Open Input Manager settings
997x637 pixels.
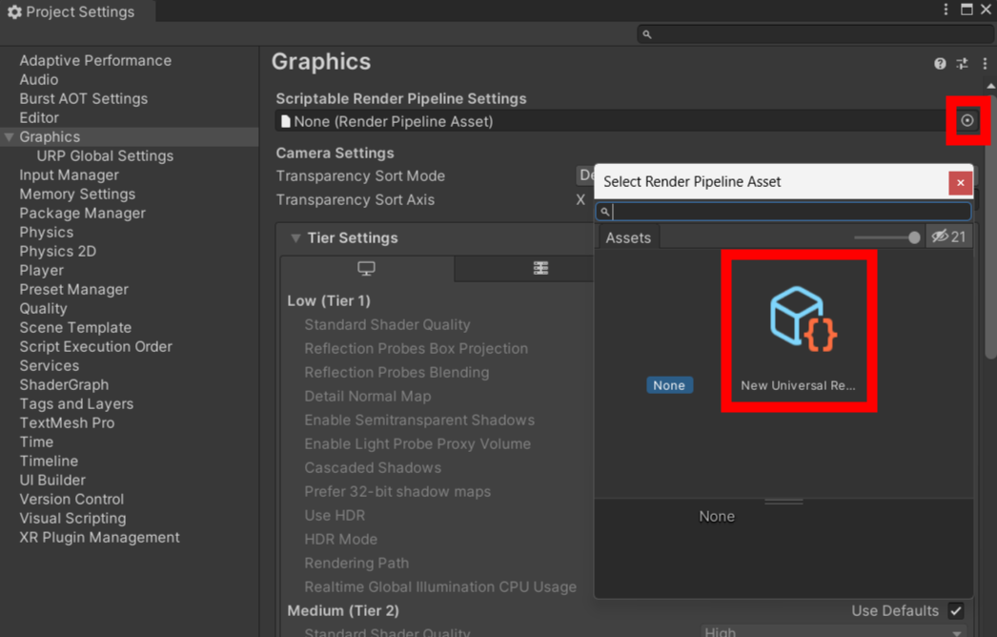point(70,175)
